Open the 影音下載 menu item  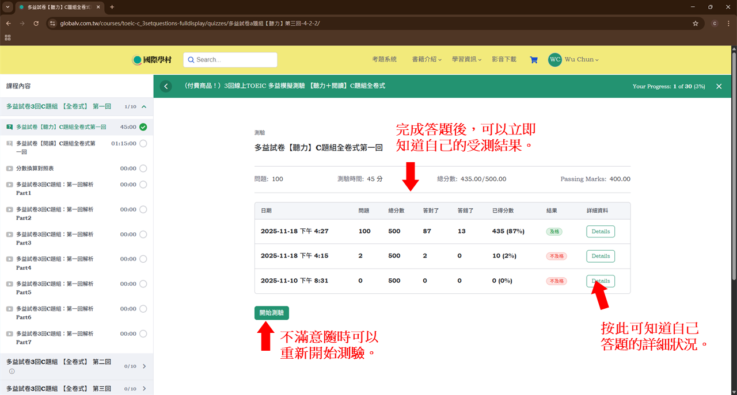coord(504,60)
